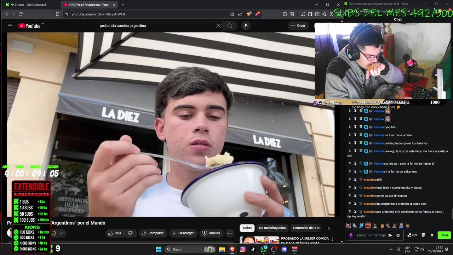Viewport: 453px width, 255px height.
Task: Share this page from address bar
Action: pos(240,14)
